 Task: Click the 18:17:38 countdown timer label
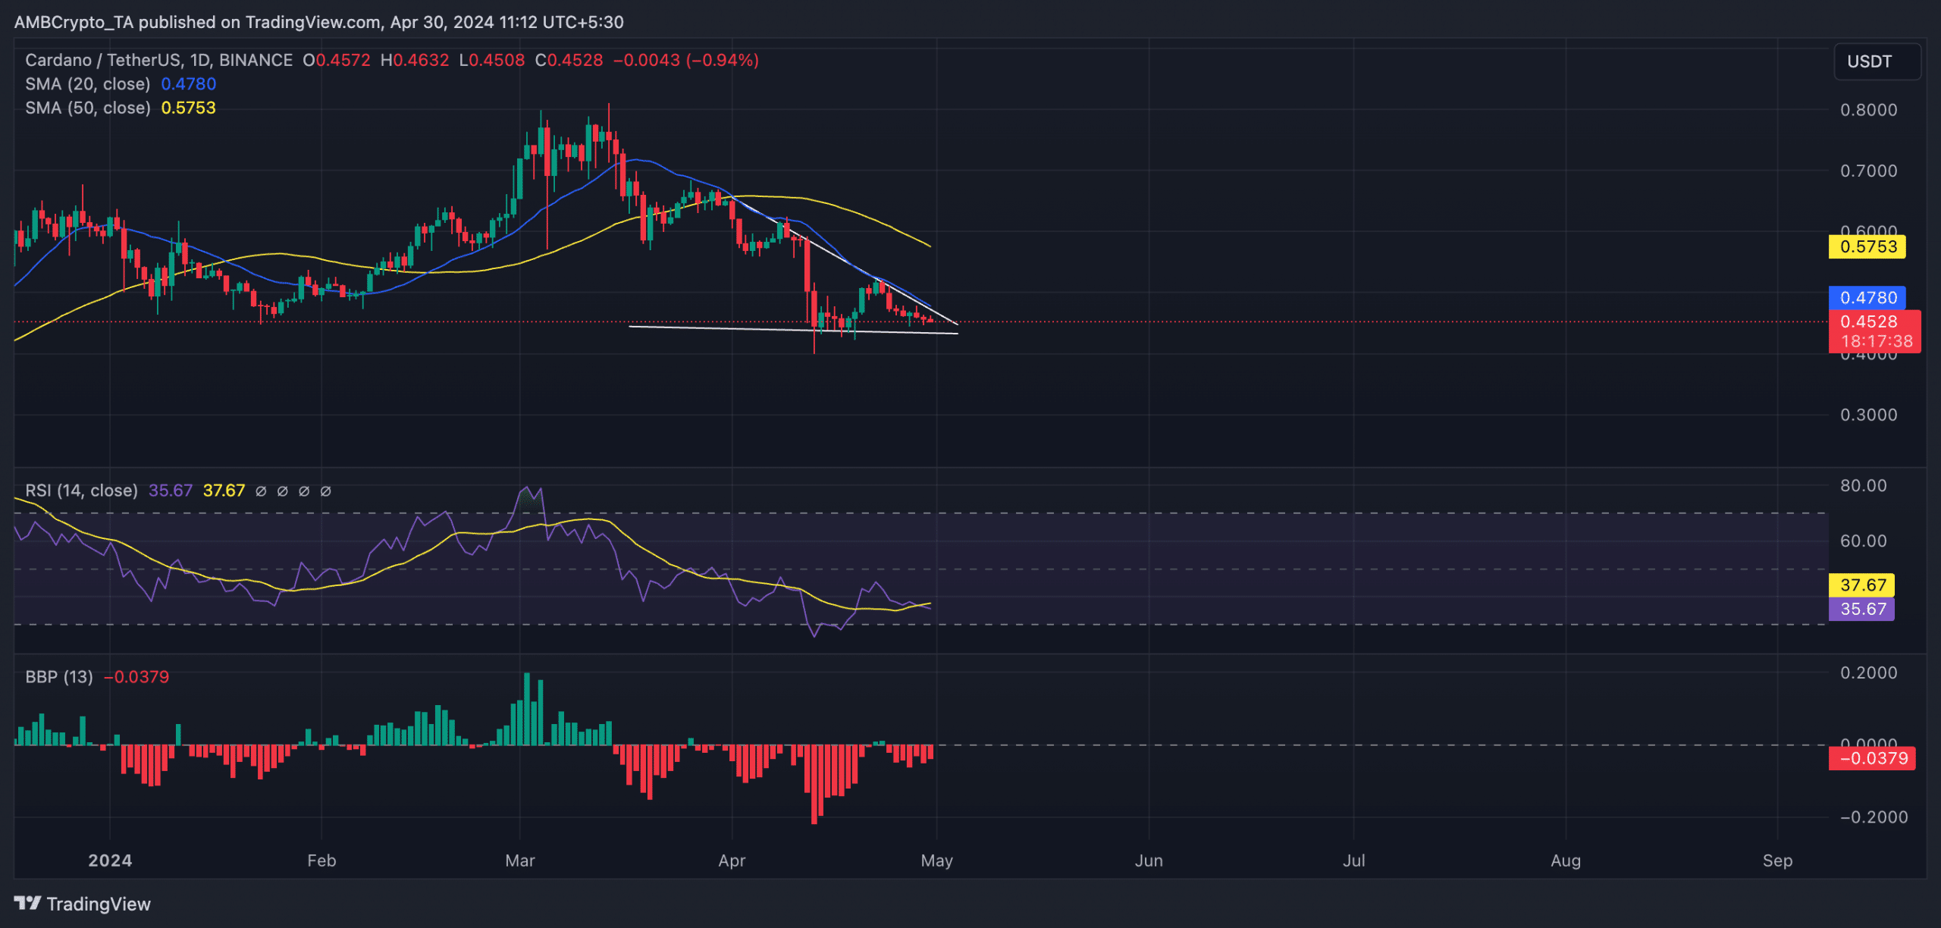[x=1877, y=341]
